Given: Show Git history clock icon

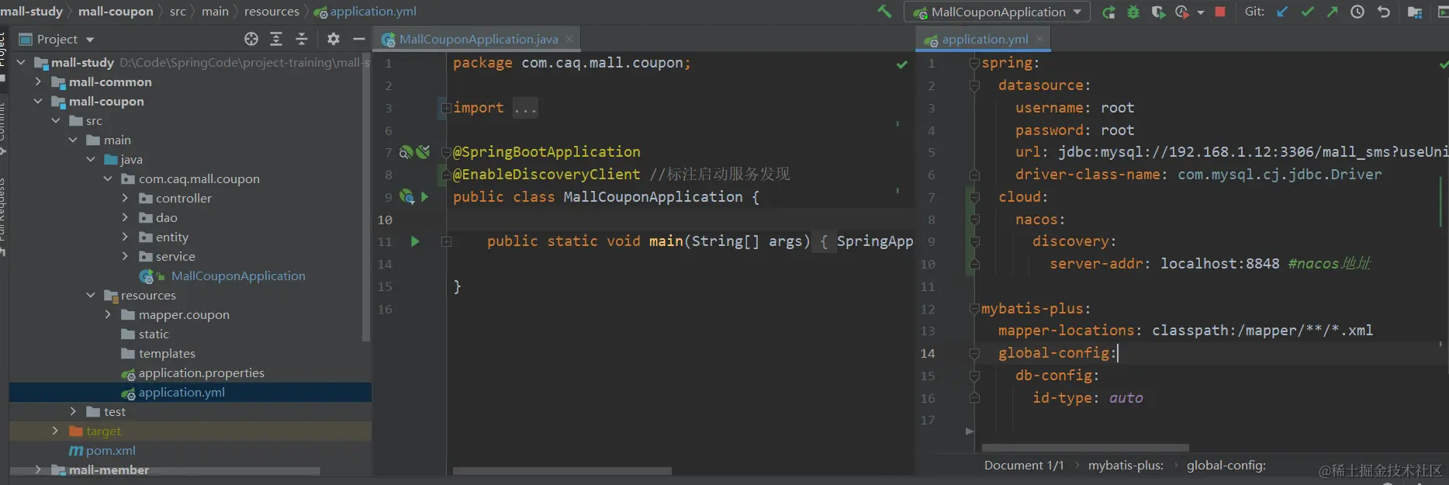Looking at the screenshot, I should pyautogui.click(x=1357, y=12).
